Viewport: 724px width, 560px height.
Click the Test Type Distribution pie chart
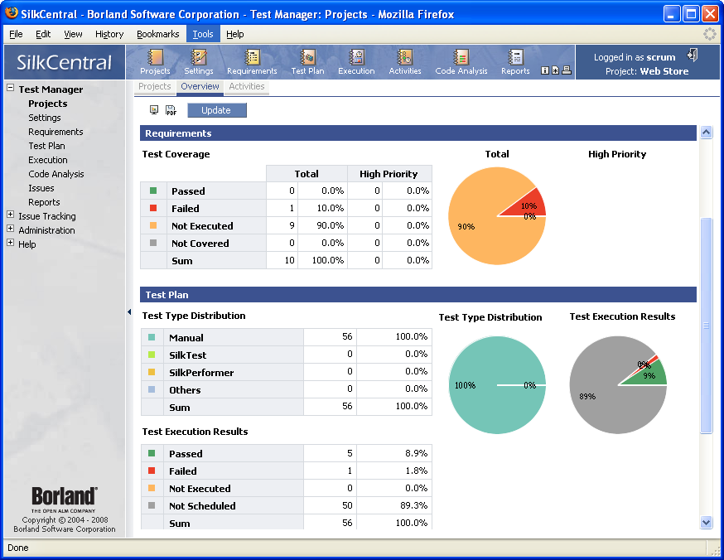(497, 385)
